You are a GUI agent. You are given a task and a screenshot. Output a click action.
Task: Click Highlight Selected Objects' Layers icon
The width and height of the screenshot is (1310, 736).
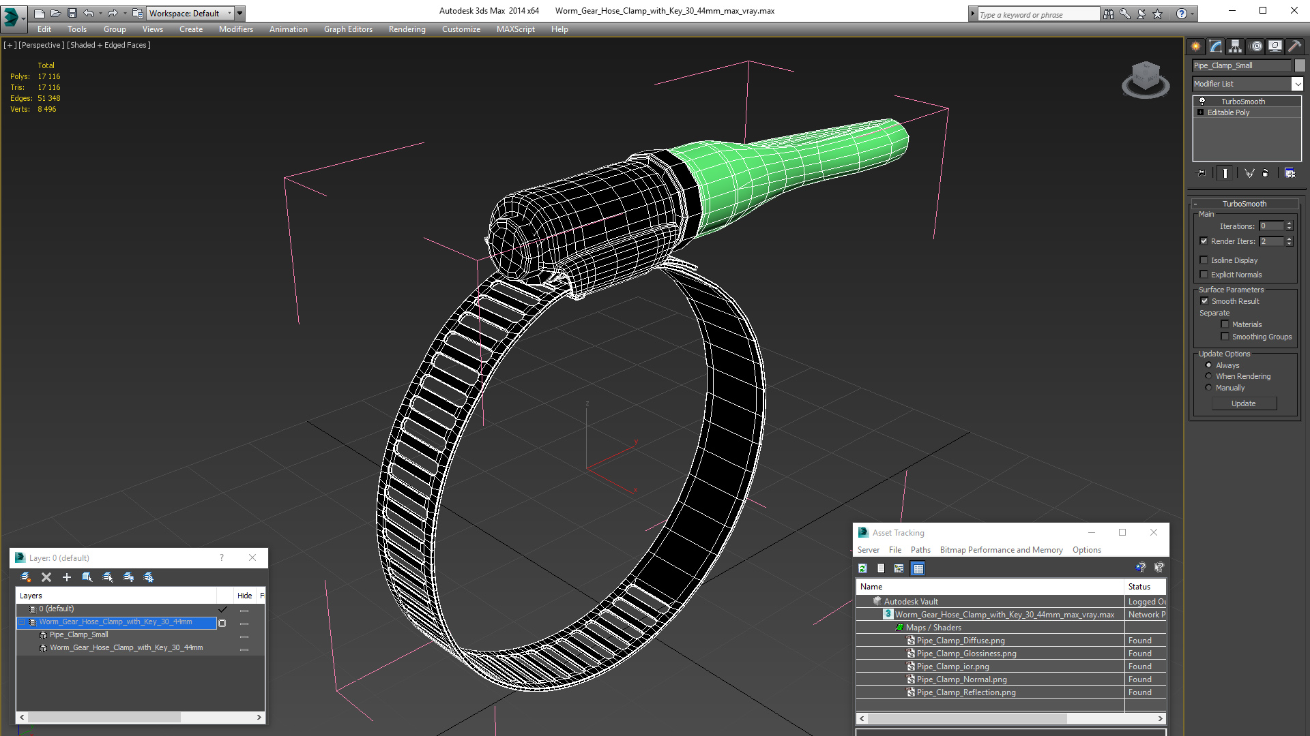point(108,577)
